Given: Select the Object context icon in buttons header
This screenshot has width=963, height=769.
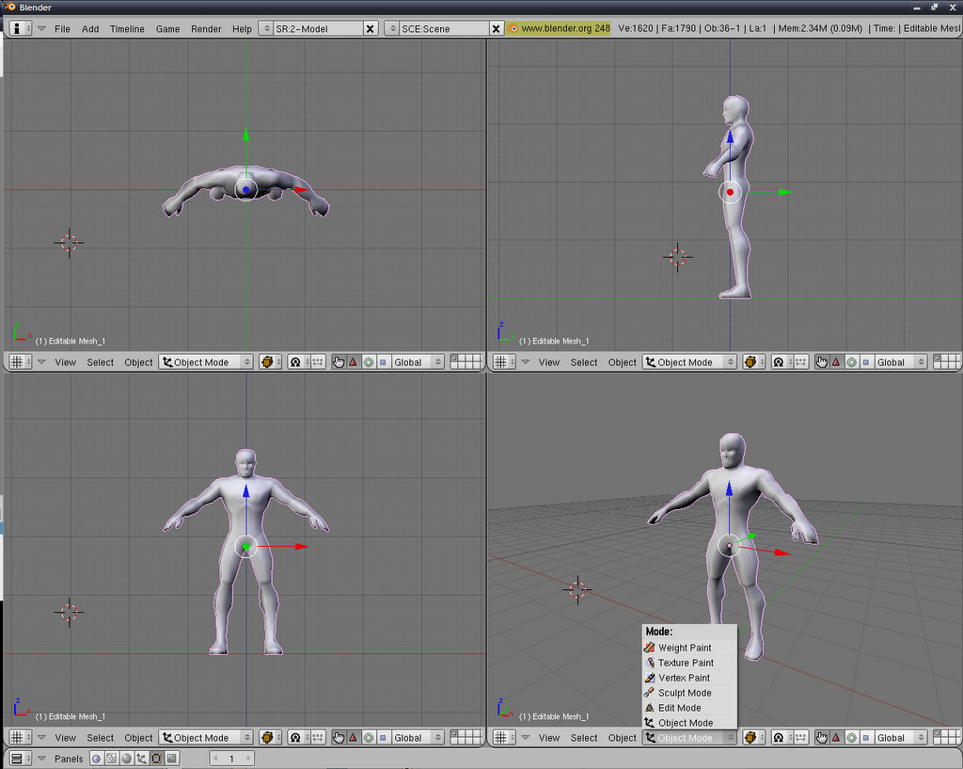Looking at the screenshot, I should click(141, 759).
